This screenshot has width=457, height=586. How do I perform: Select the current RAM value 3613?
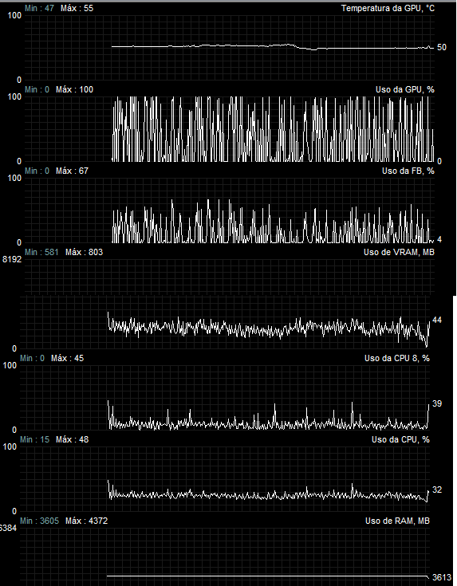point(441,577)
